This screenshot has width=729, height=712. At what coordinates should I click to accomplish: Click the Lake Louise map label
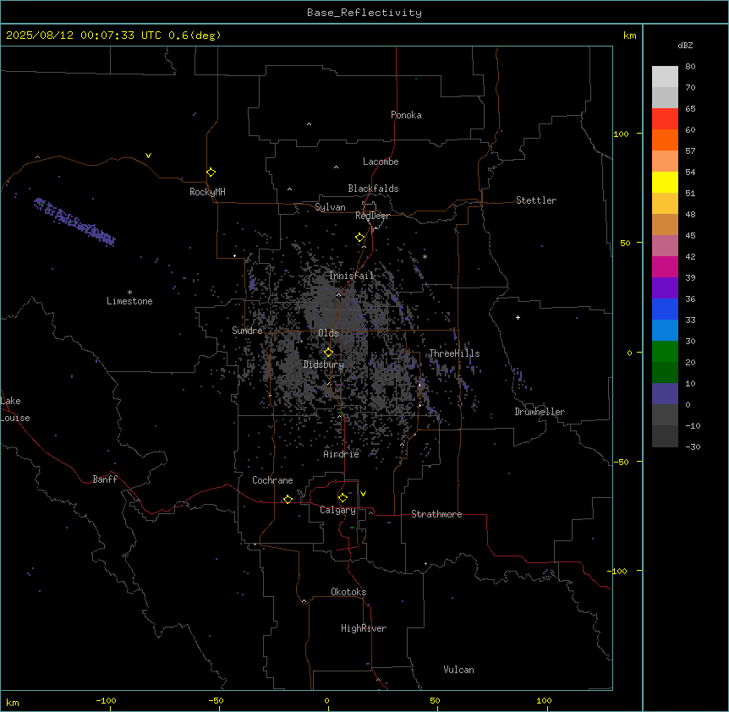pyautogui.click(x=15, y=409)
